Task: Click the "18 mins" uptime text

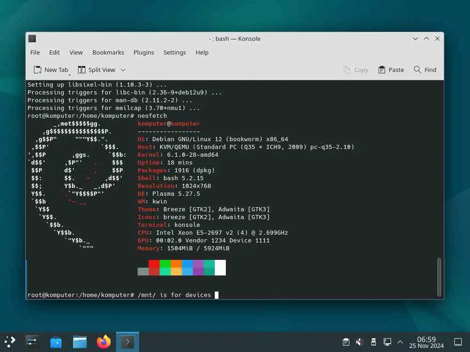Action: coord(180,163)
